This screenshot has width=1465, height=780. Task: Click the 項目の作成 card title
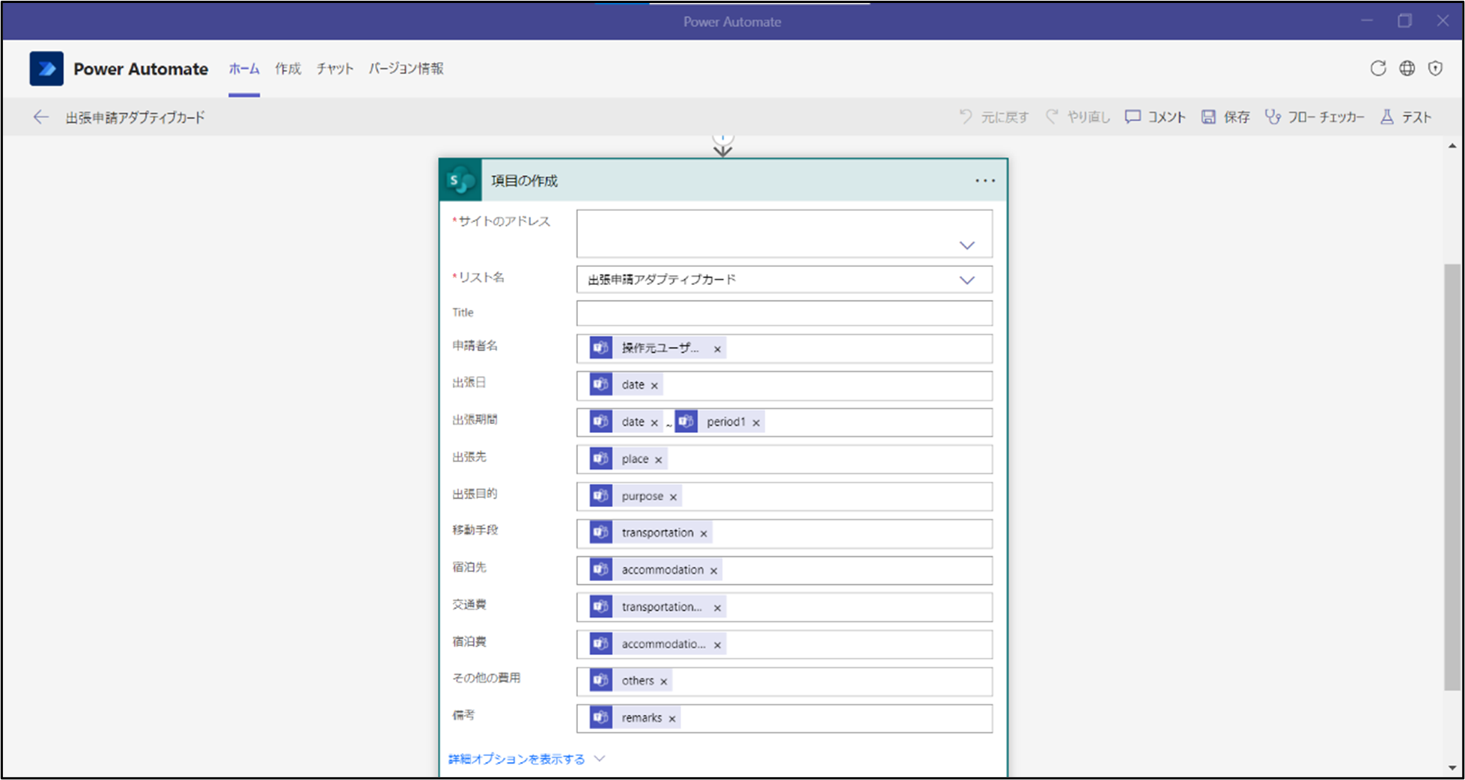pos(524,181)
